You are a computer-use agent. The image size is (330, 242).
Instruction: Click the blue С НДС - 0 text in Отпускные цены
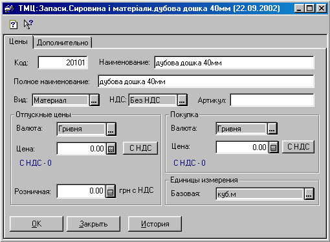tap(36, 163)
